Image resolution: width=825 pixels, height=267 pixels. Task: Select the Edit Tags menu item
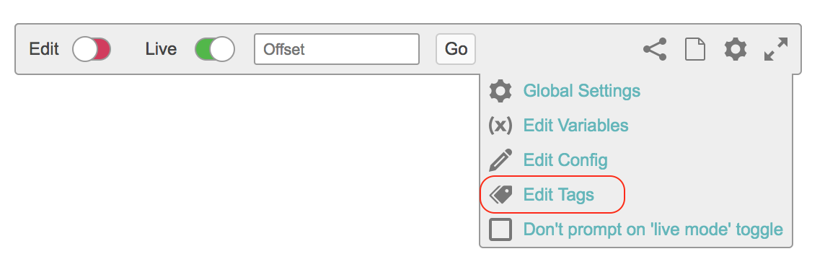[x=558, y=195]
